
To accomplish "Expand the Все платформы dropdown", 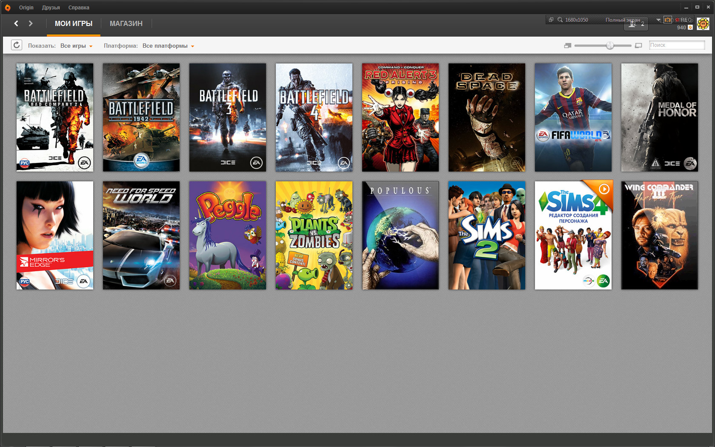I will 168,46.
